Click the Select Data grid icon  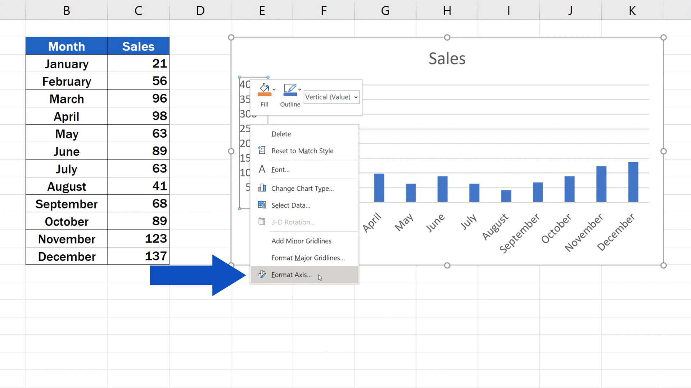pyautogui.click(x=262, y=205)
